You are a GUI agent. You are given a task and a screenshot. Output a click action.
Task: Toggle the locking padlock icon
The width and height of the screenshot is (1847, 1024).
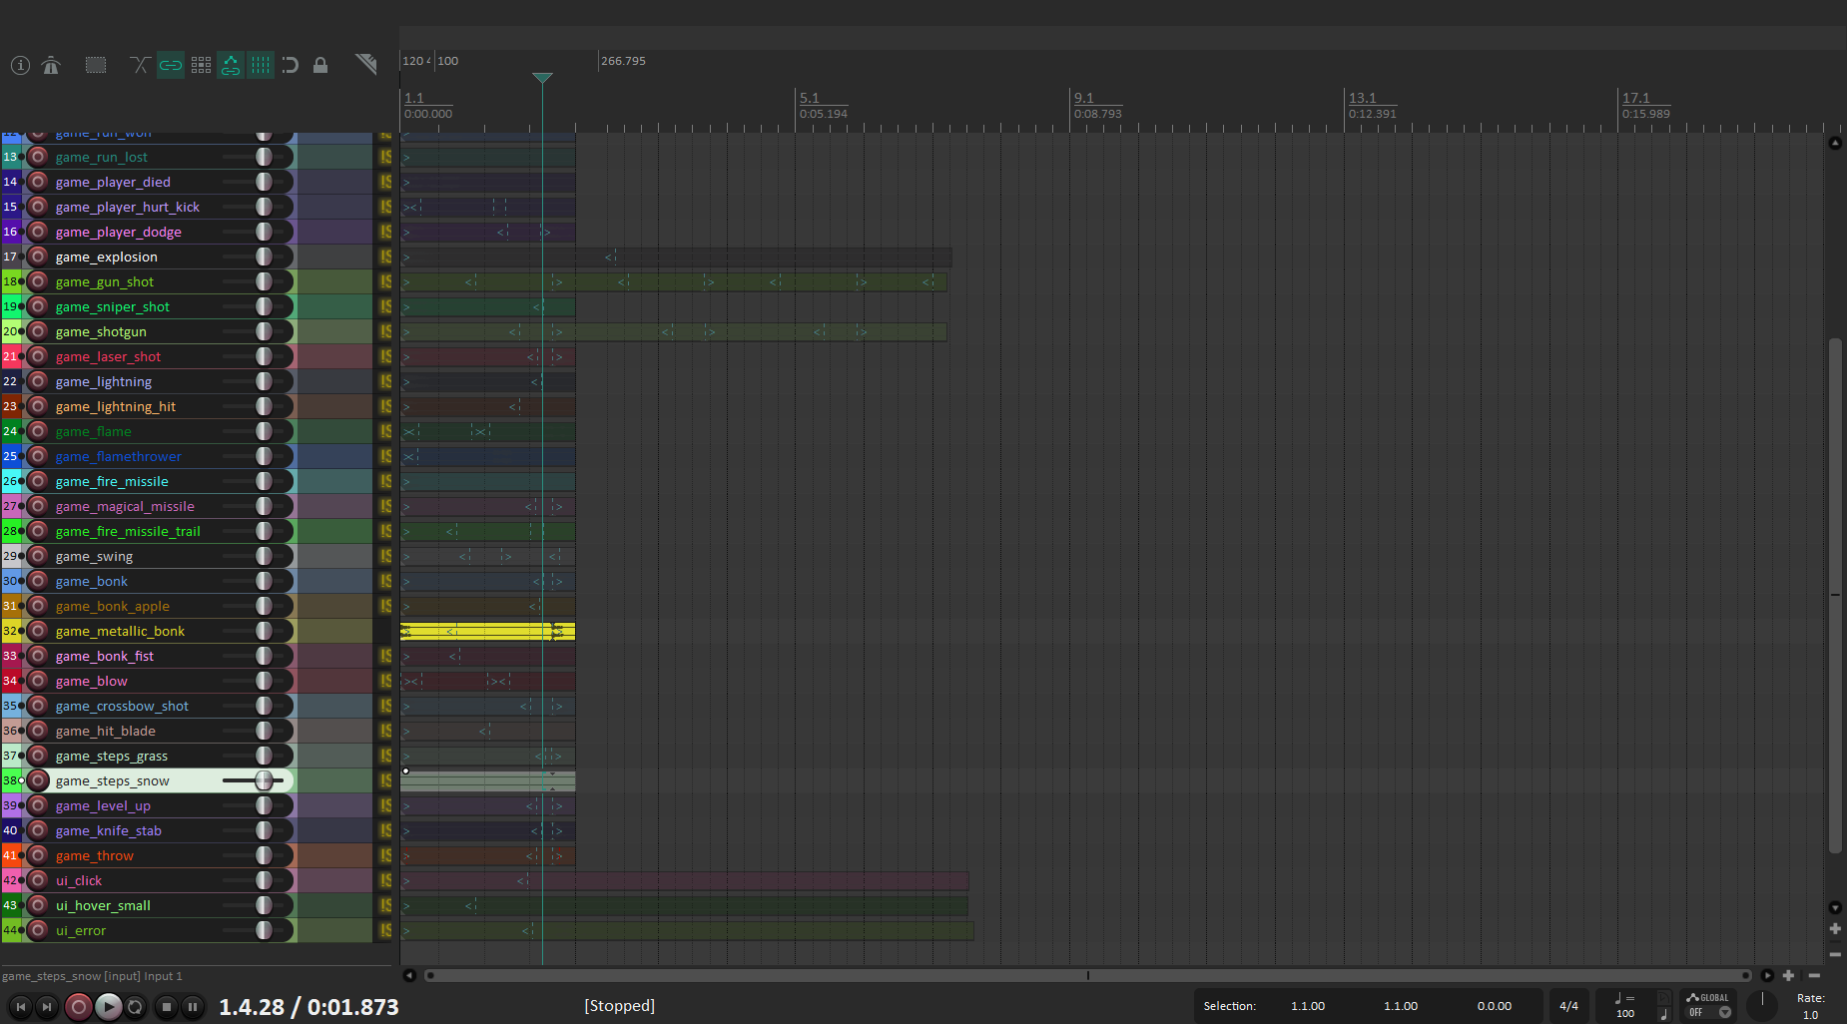[320, 66]
